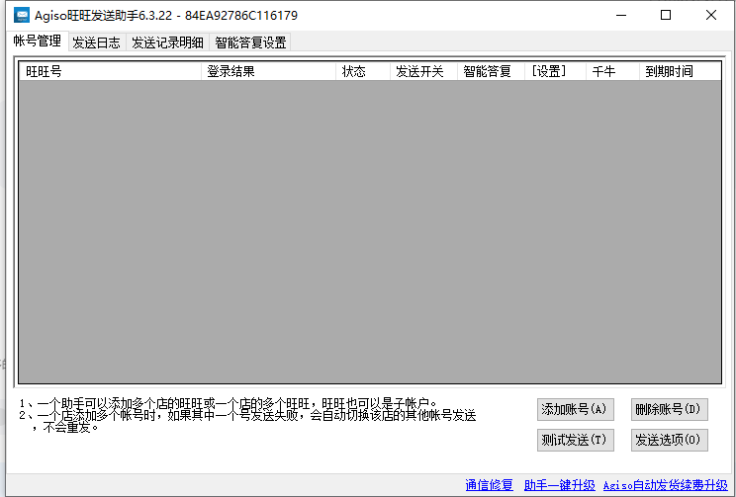Minimize the Agiso window
This screenshot has width=736, height=497.
tap(621, 15)
